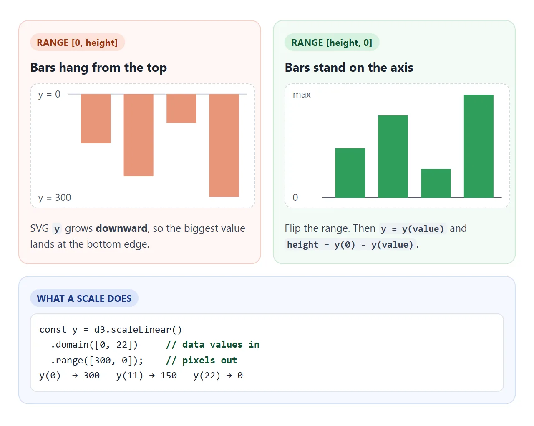
Task: Click the "RANGE [0, height]" badge
Action: pos(77,43)
